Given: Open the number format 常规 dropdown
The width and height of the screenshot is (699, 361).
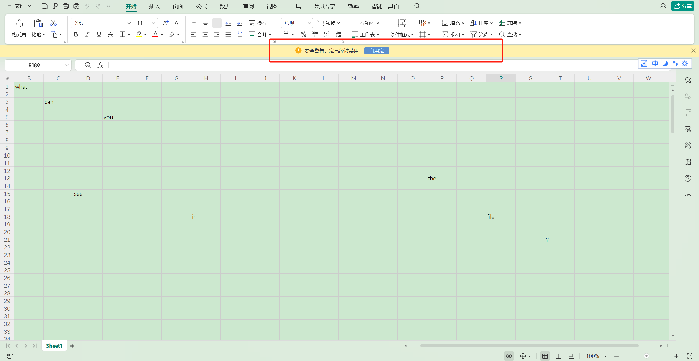Looking at the screenshot, I should pos(309,23).
